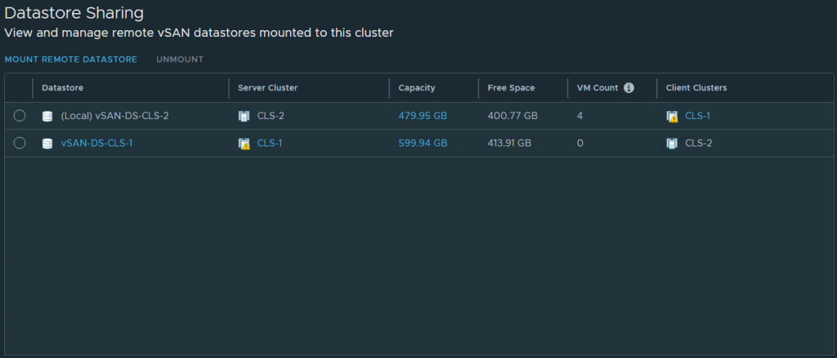
Task: Click the 599.94 GB capacity link
Action: pos(423,144)
